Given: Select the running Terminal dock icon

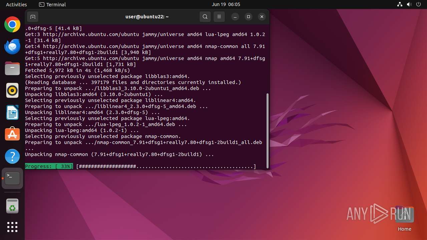Looking at the screenshot, I should pyautogui.click(x=12, y=178).
